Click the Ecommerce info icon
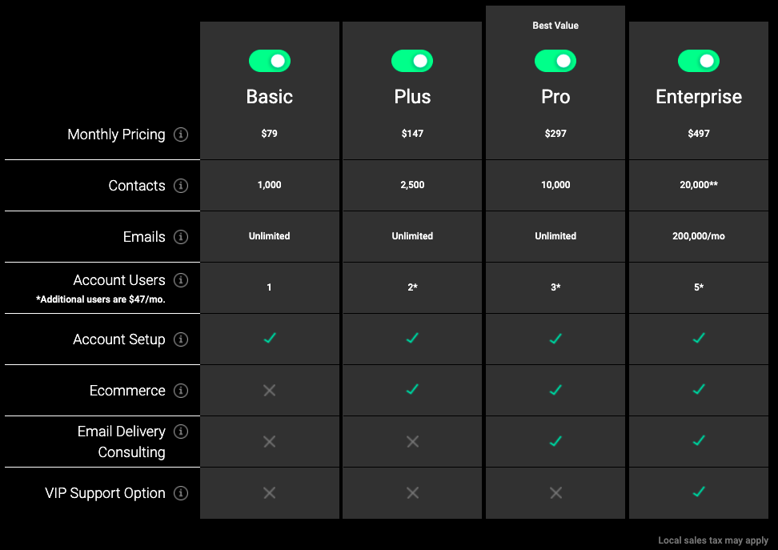This screenshot has width=778, height=550. coord(181,391)
